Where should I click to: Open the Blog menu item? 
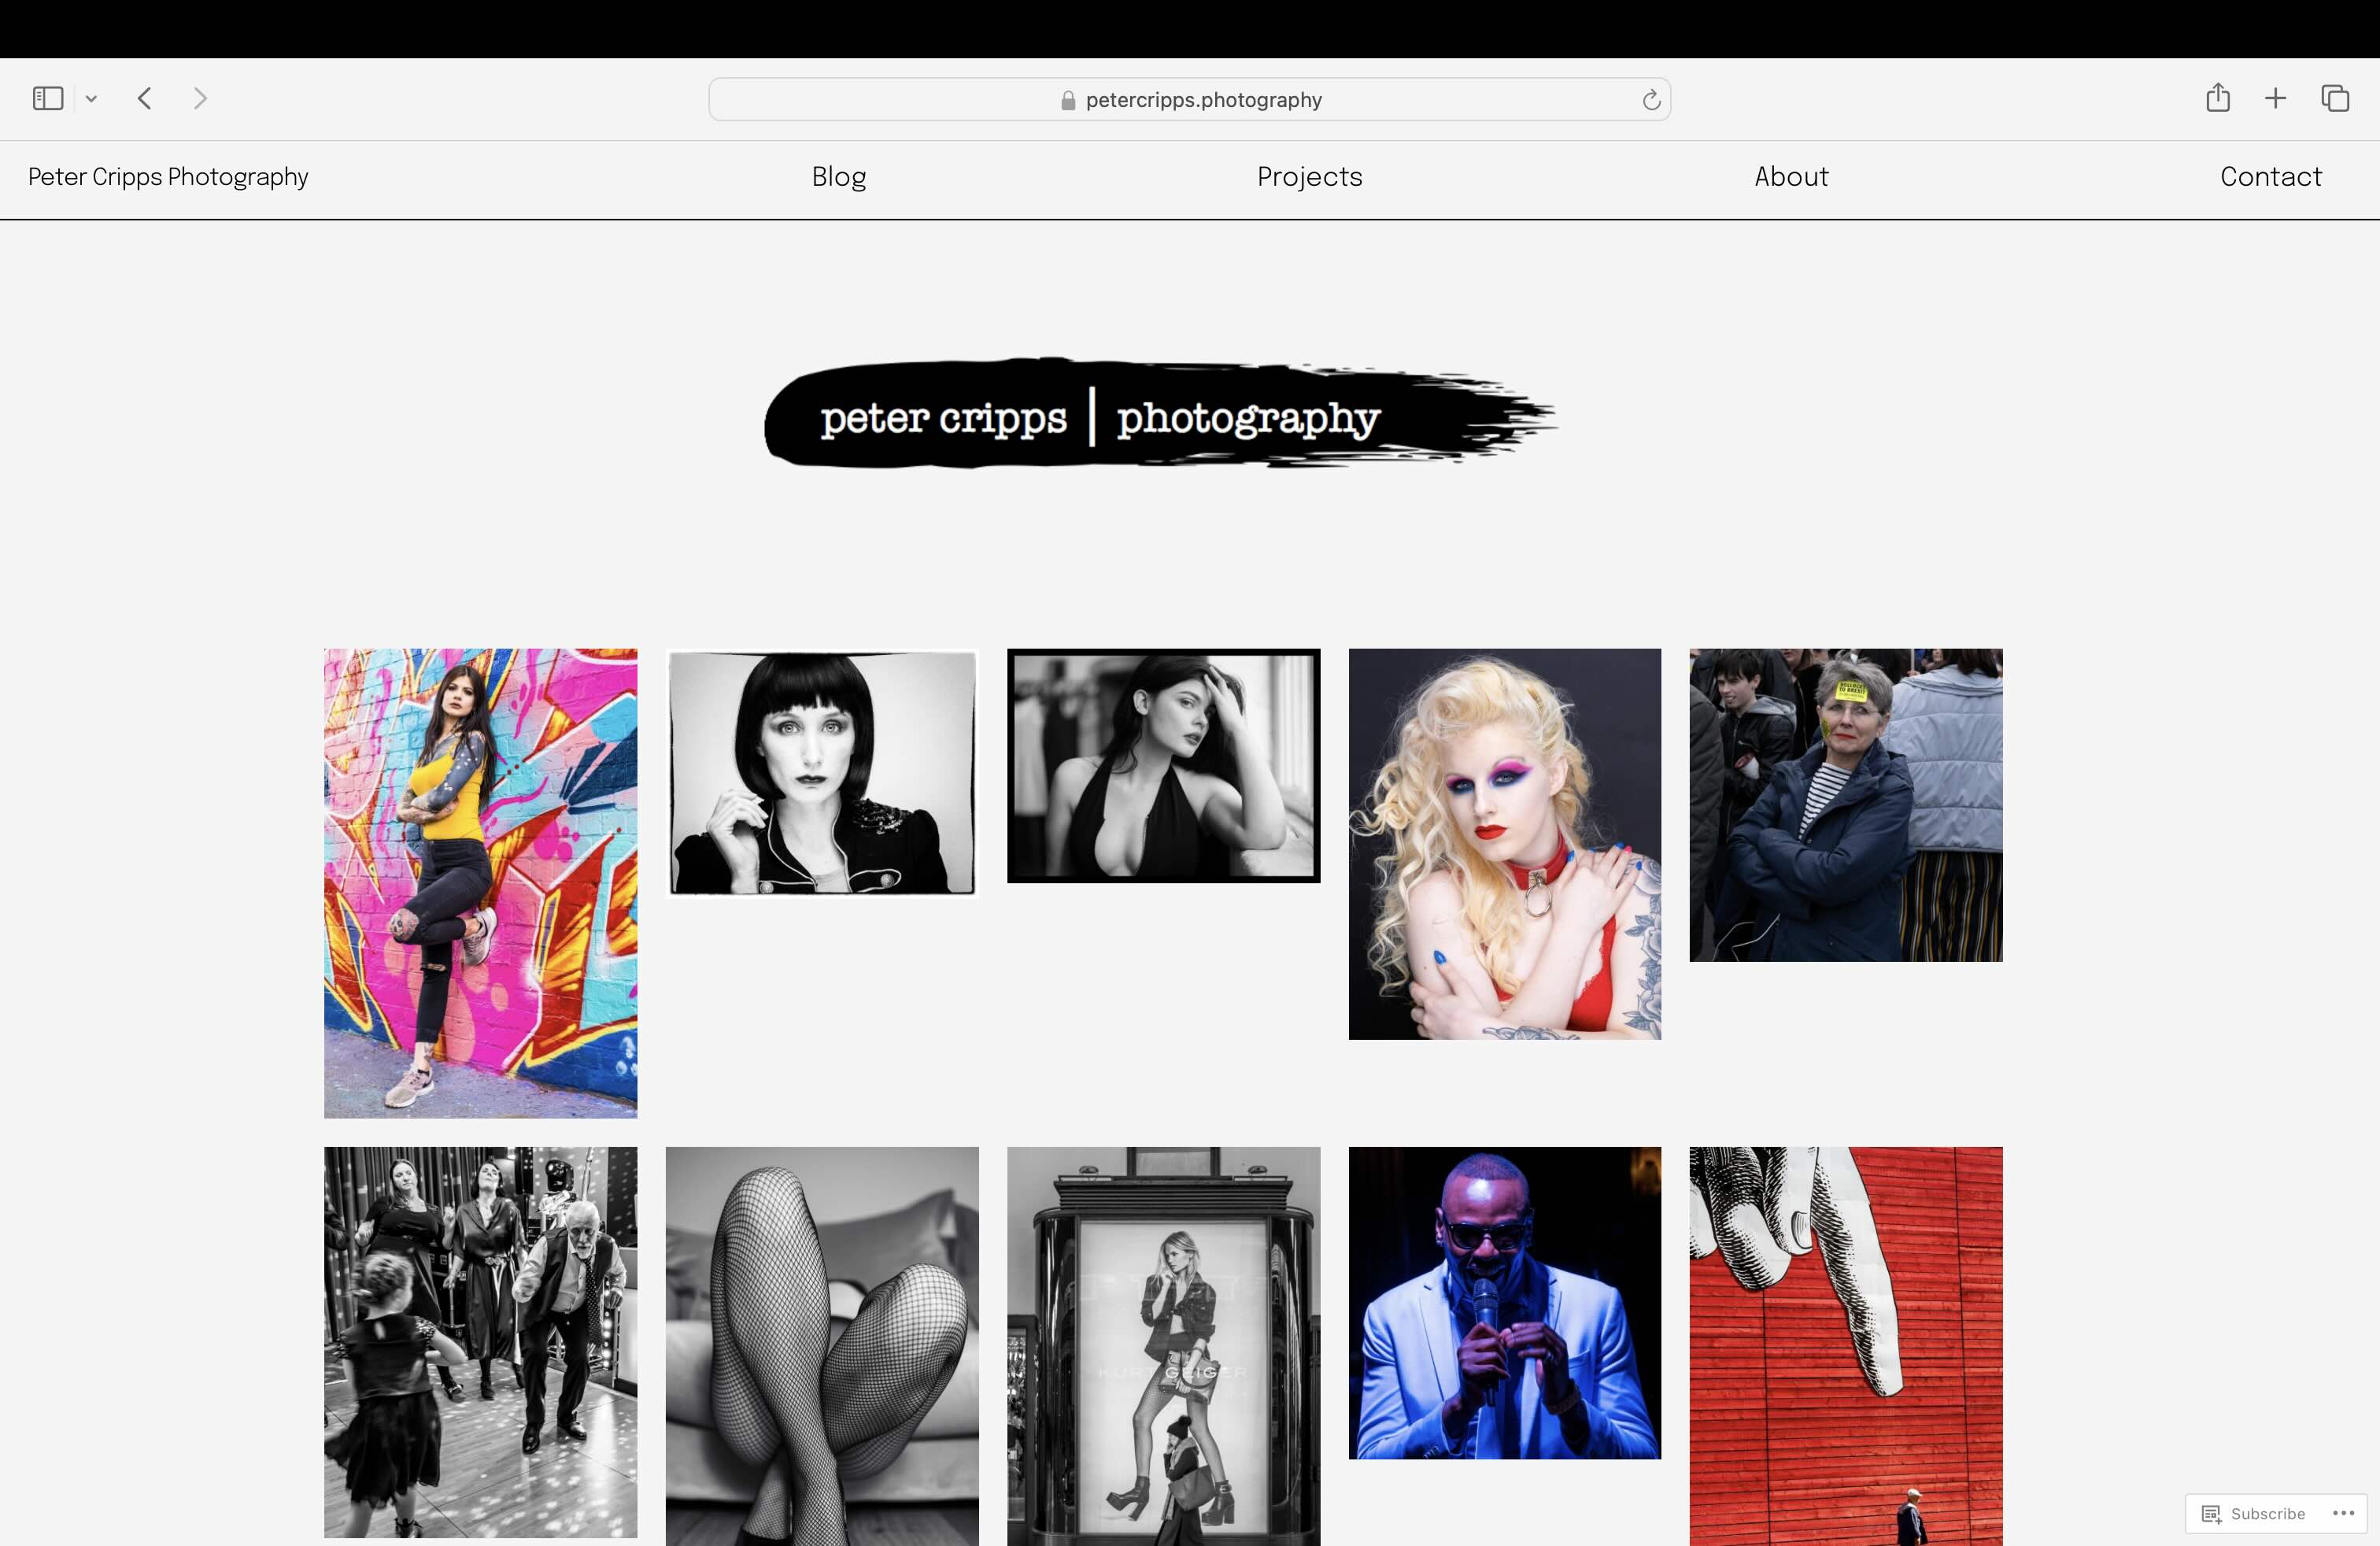tap(838, 177)
